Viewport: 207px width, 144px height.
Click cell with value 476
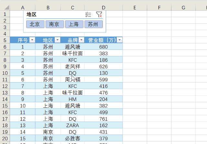tap(103, 93)
